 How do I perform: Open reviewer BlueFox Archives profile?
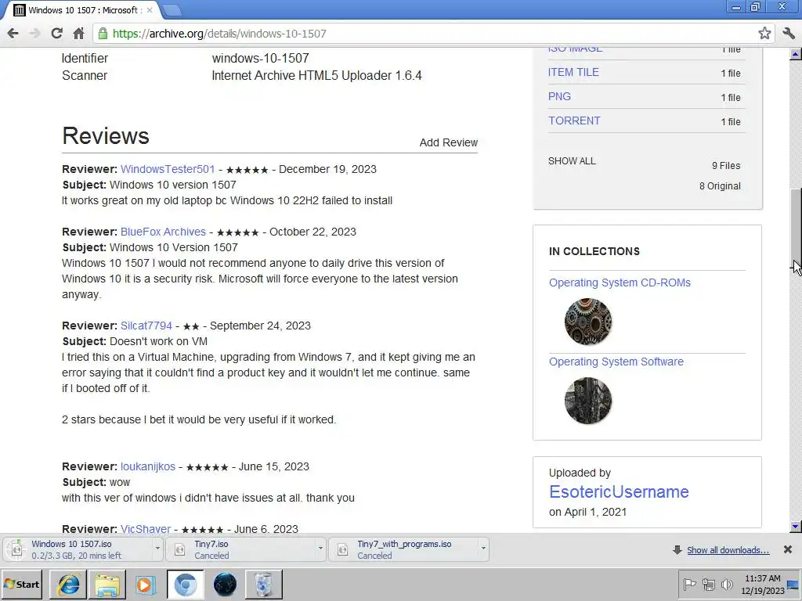[x=163, y=232]
